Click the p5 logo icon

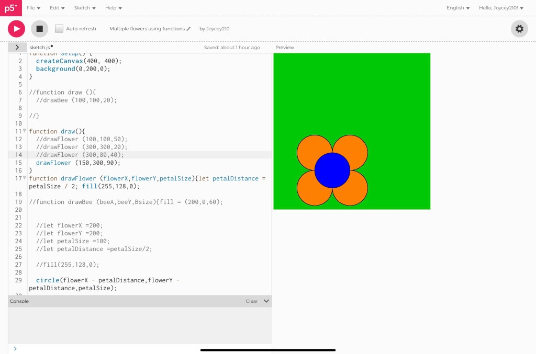click(x=10, y=8)
